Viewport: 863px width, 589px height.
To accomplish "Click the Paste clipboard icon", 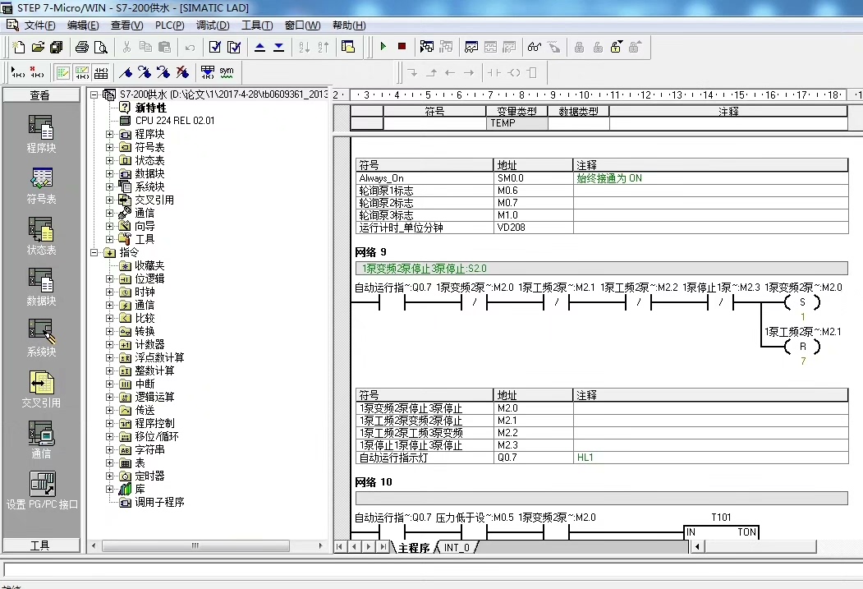I will point(164,48).
